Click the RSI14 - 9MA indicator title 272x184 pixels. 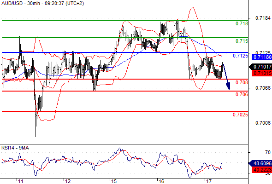click(15, 148)
